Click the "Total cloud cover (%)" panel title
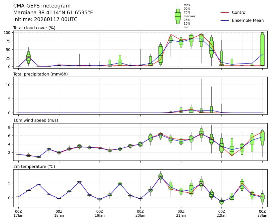The height and width of the screenshot is (221, 271). (34, 28)
